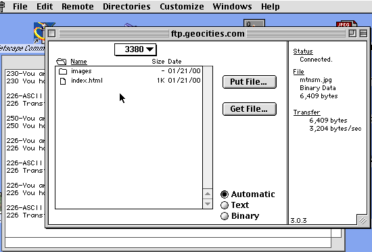Screen dimensions: 372x252
Task: Sort the list by the Name header
Action: 78,62
